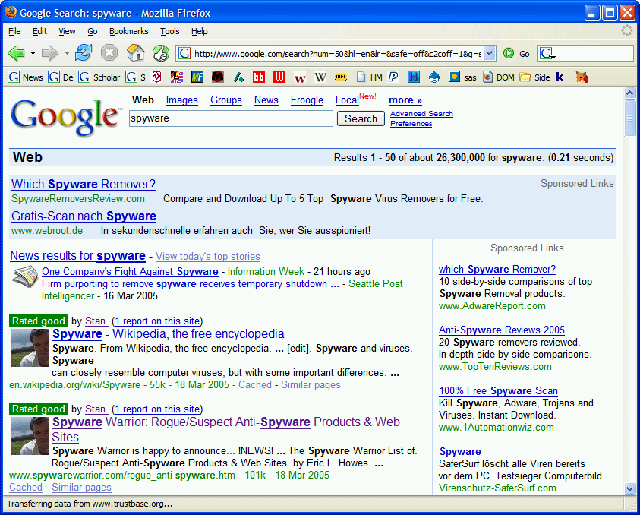Screen dimensions: 640x515
Task: Open the Go menu
Action: tap(93, 31)
